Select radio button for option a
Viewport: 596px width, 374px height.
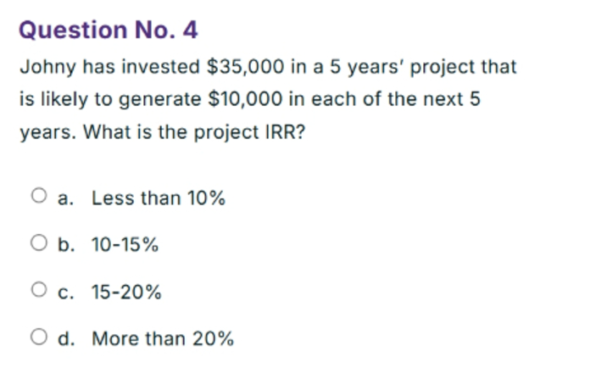[x=39, y=196]
